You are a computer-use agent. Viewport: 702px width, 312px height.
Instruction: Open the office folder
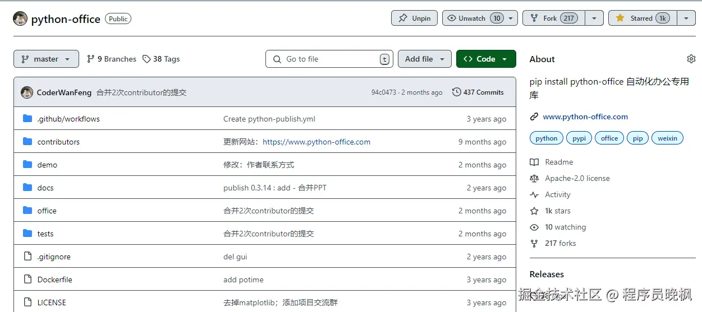[47, 211]
